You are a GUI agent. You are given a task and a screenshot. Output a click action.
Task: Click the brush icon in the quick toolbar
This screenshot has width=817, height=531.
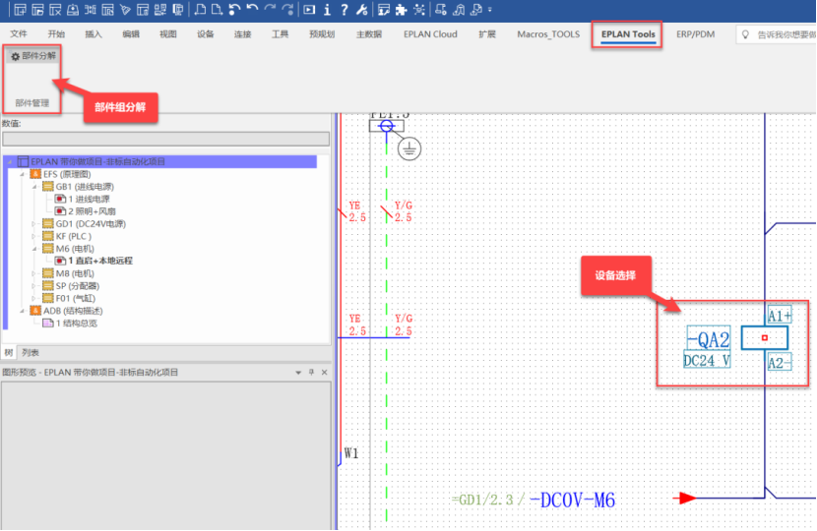click(125, 10)
